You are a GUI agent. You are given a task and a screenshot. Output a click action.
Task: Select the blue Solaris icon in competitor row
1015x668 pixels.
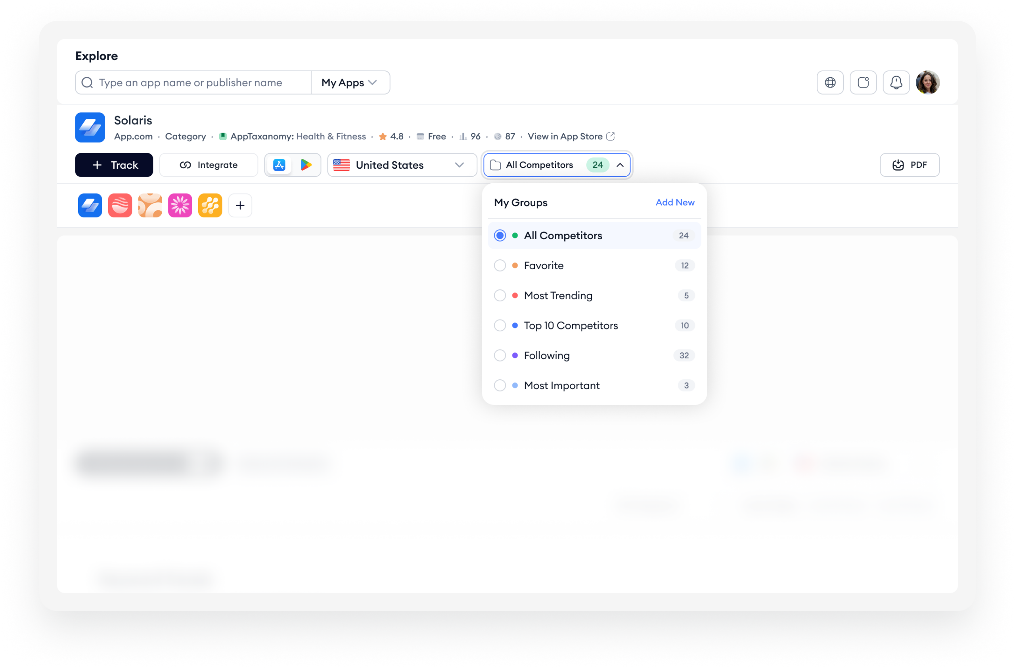point(90,206)
